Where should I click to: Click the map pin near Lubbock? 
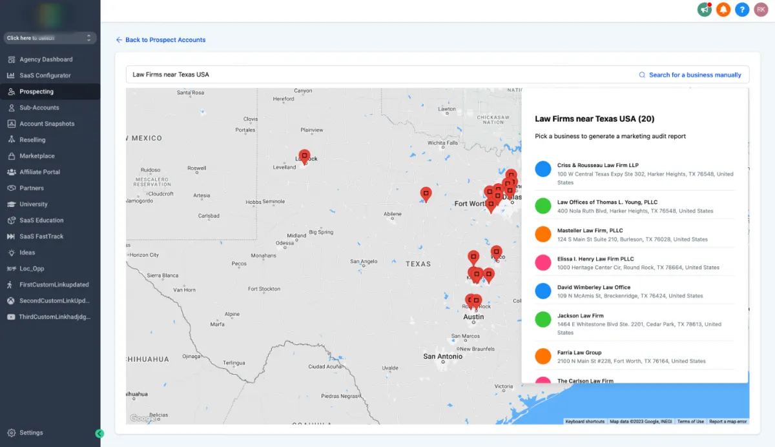(304, 156)
